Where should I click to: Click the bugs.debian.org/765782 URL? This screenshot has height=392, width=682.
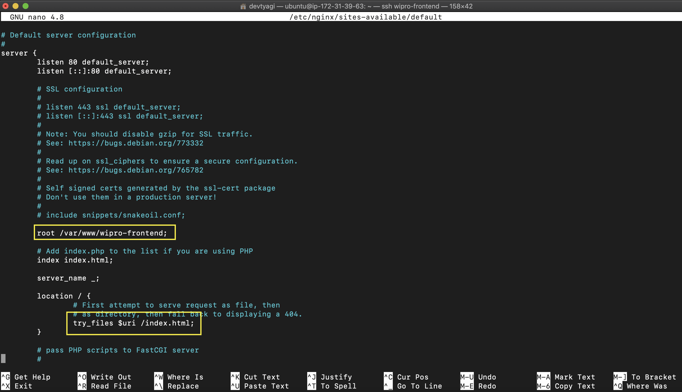136,170
